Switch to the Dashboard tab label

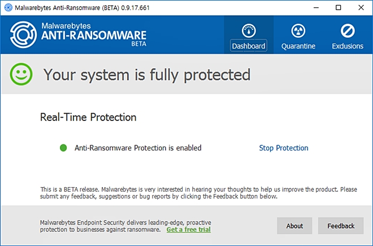click(249, 46)
